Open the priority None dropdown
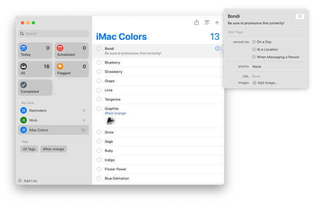Viewport: 318px width, 205px height. click(257, 66)
